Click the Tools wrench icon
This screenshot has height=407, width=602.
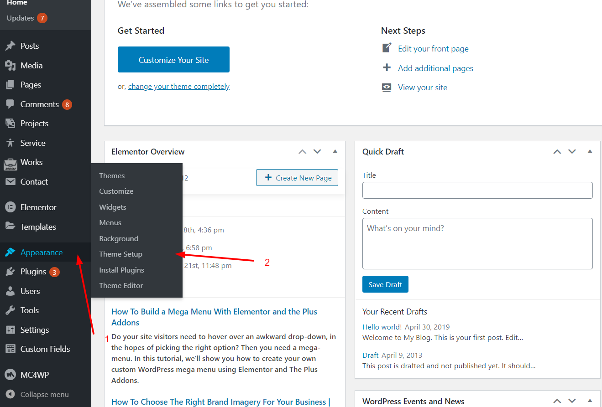coord(10,310)
